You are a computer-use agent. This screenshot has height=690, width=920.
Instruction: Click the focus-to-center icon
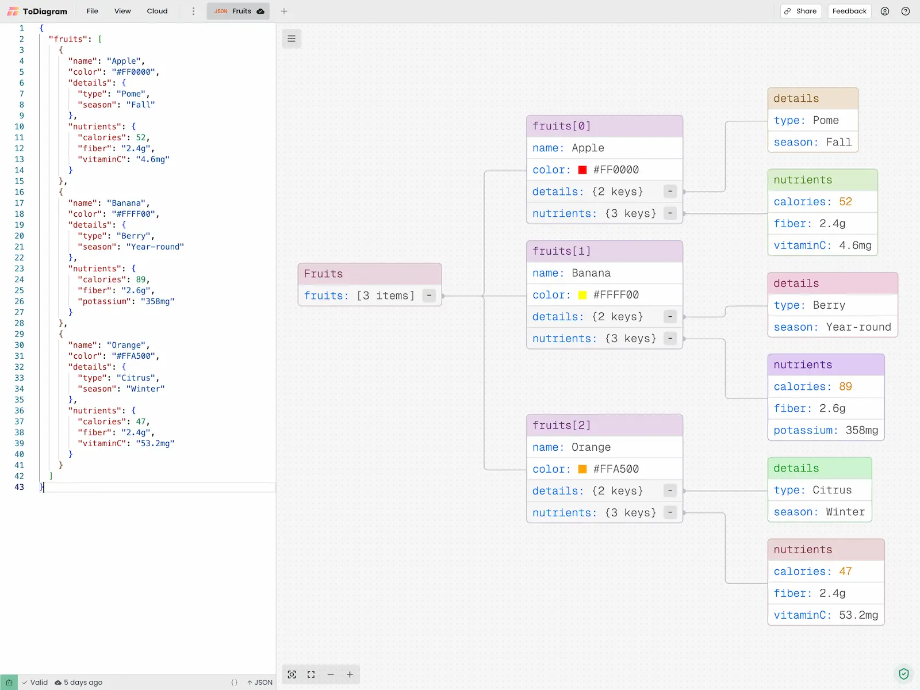click(x=292, y=674)
